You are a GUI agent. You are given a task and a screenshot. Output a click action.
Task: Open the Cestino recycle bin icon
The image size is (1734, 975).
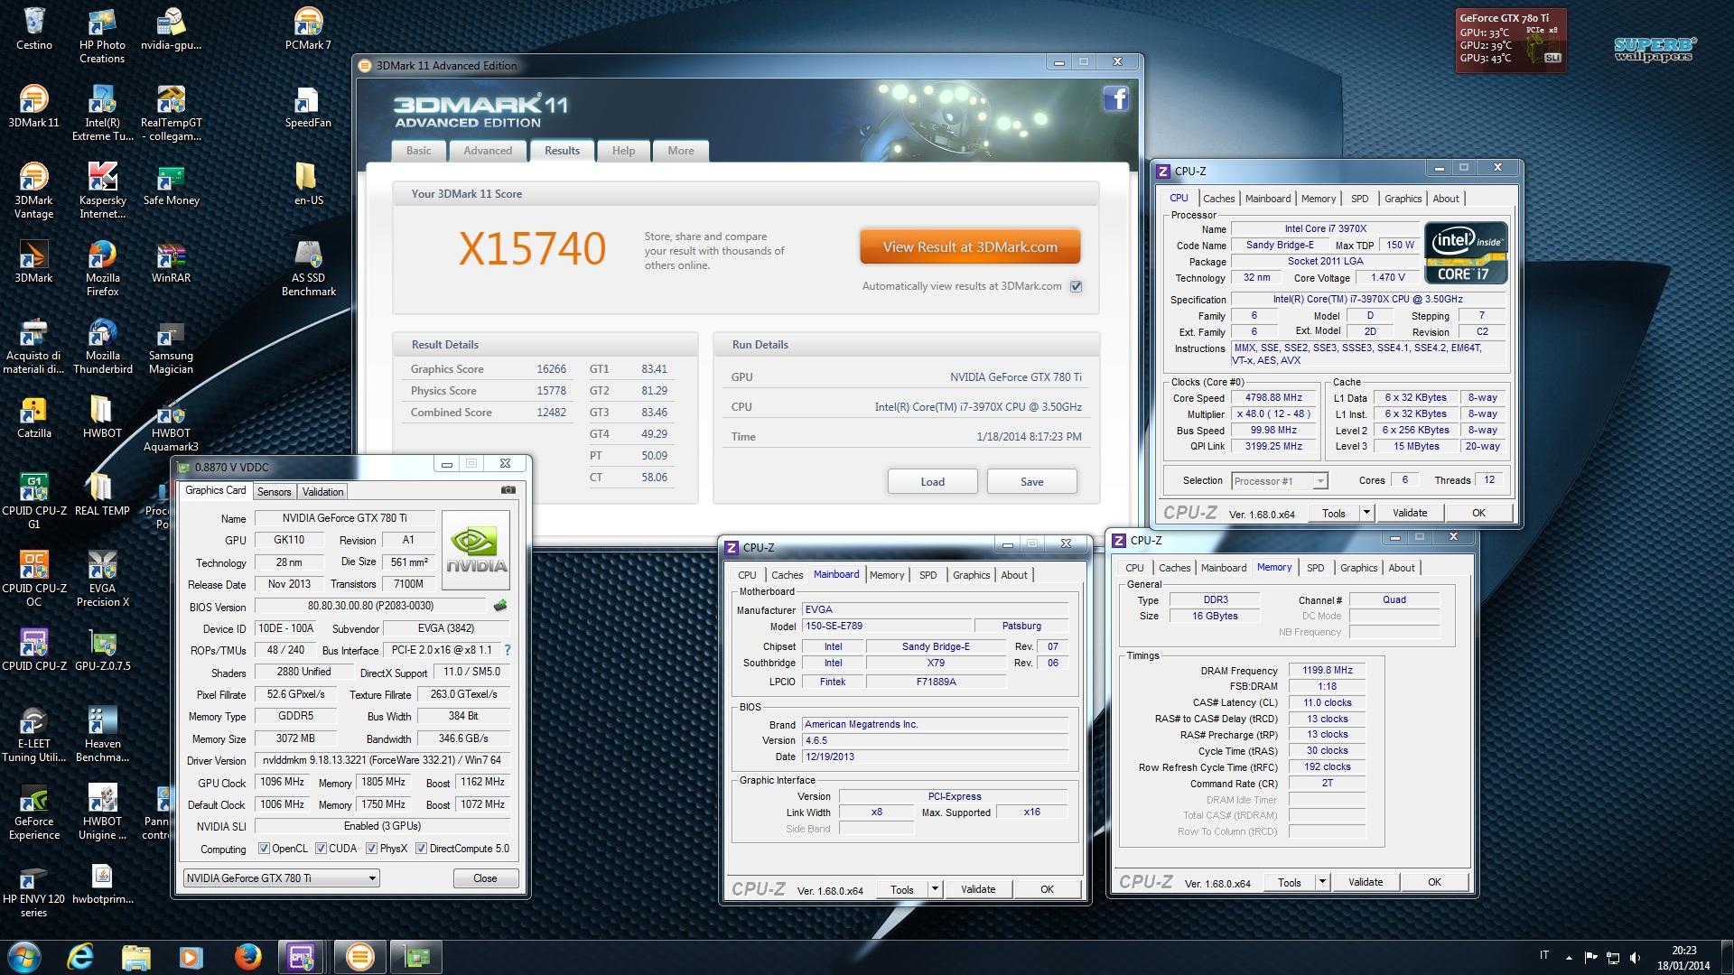tap(33, 30)
